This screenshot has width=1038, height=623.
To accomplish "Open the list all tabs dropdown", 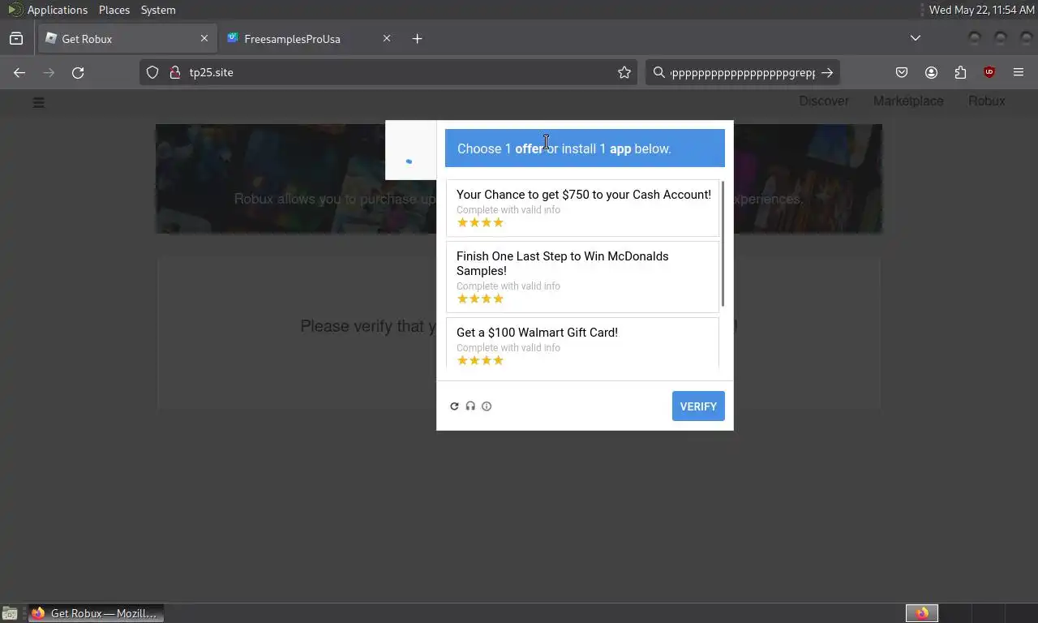I will click(x=916, y=38).
